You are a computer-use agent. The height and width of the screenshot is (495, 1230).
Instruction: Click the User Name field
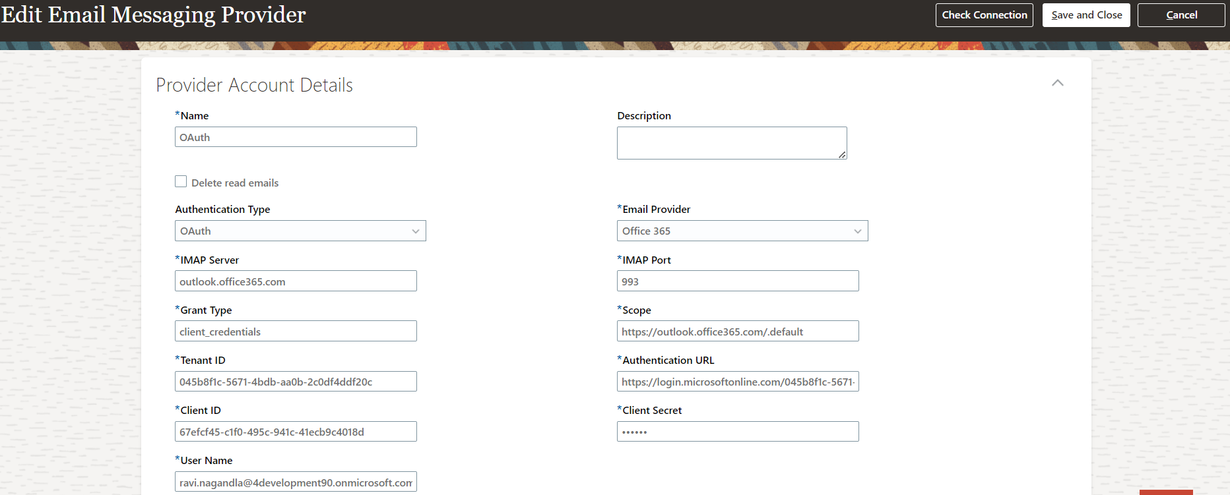[296, 482]
